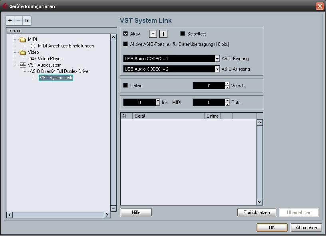Decrease the Versatz value

pyautogui.click(x=227, y=87)
